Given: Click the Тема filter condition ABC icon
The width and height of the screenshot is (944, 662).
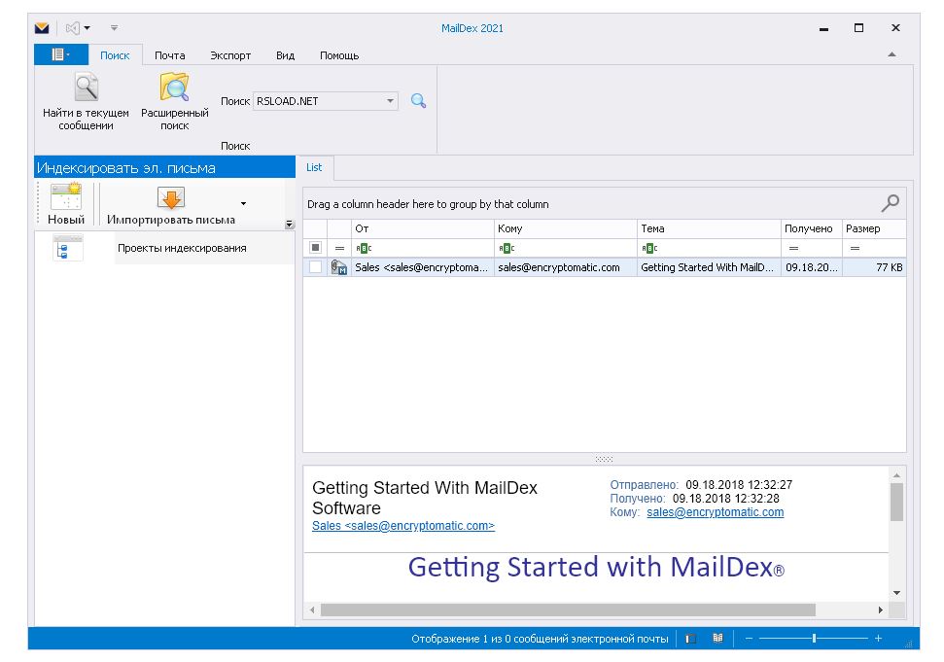Looking at the screenshot, I should coord(649,248).
